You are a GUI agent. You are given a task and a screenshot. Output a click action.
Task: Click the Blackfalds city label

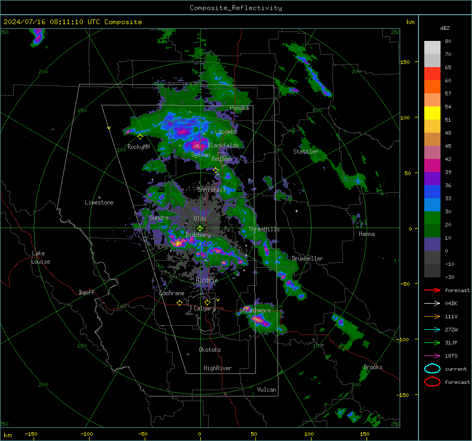[223, 145]
